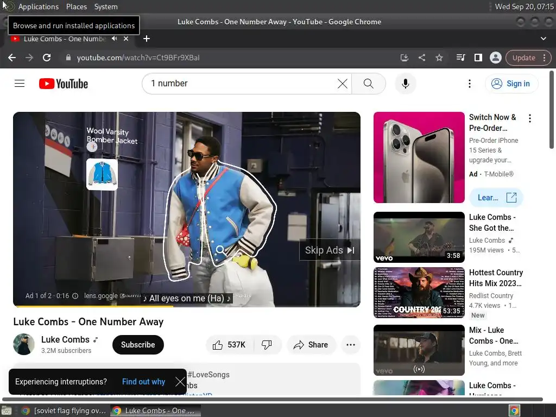Submit search with magnifier button
556x417 pixels.
[x=369, y=84]
